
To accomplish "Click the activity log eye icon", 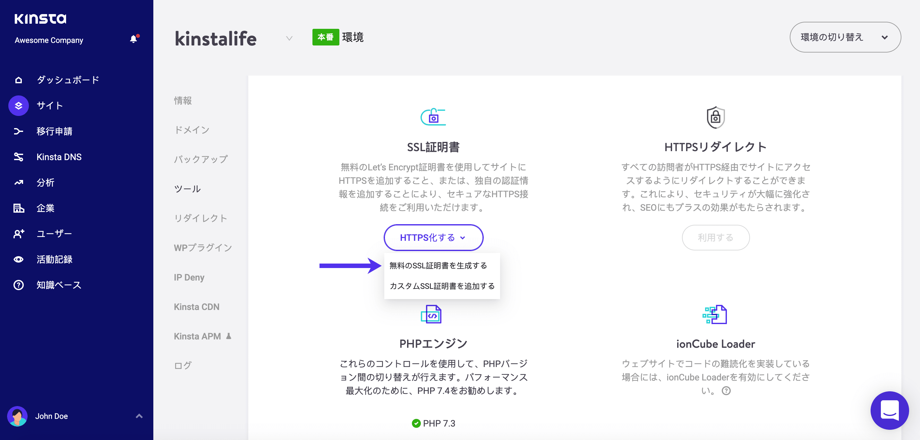I will pyautogui.click(x=19, y=260).
